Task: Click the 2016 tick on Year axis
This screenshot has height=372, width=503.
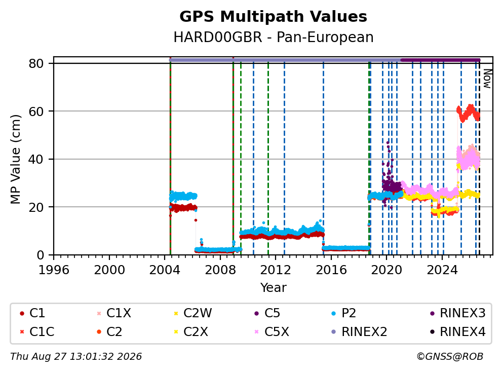Action: 331,270
